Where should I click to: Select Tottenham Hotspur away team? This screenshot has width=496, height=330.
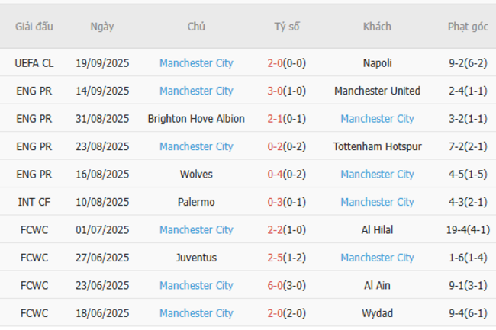(377, 146)
